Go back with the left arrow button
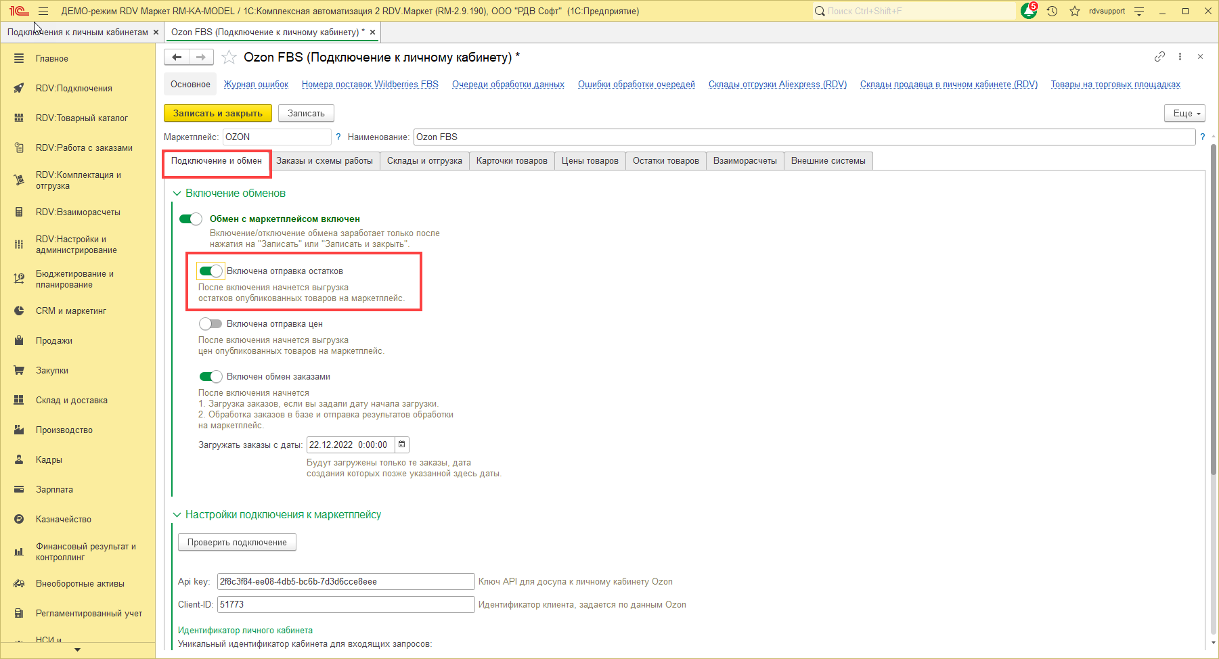The width and height of the screenshot is (1219, 659). click(177, 58)
